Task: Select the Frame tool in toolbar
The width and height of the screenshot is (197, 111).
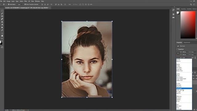Action: click(x=2, y=16)
